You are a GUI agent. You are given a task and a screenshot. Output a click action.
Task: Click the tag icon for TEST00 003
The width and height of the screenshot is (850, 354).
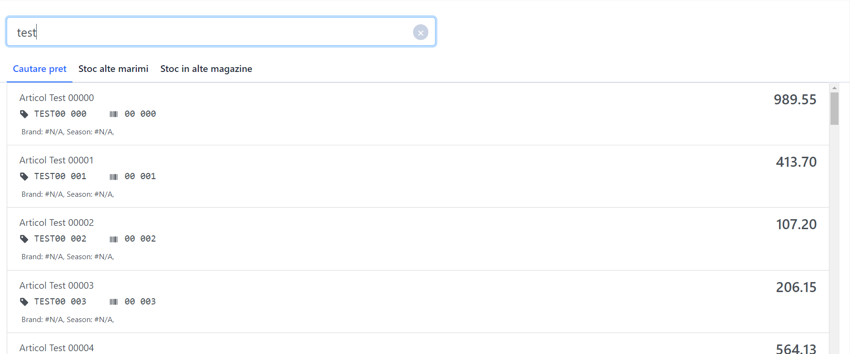(x=24, y=302)
